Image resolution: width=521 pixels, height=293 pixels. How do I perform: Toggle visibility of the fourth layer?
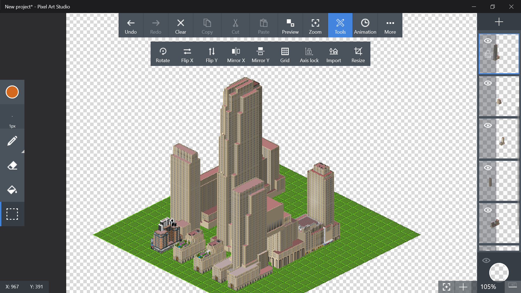[488, 168]
